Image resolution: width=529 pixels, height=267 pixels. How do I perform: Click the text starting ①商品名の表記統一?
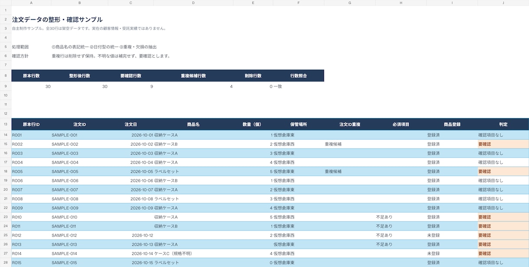[x=104, y=47]
